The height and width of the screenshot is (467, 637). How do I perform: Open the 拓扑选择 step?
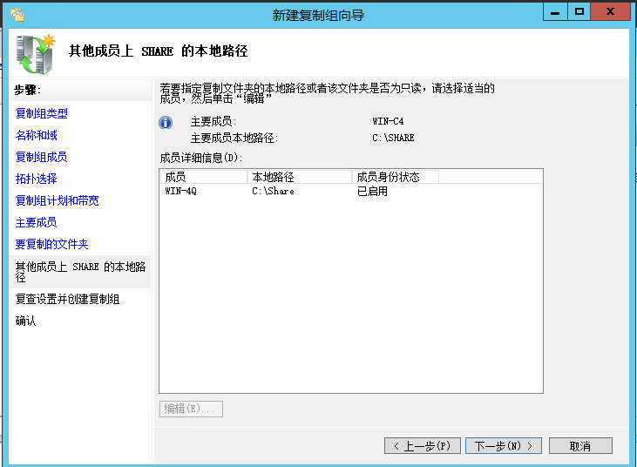tap(36, 179)
